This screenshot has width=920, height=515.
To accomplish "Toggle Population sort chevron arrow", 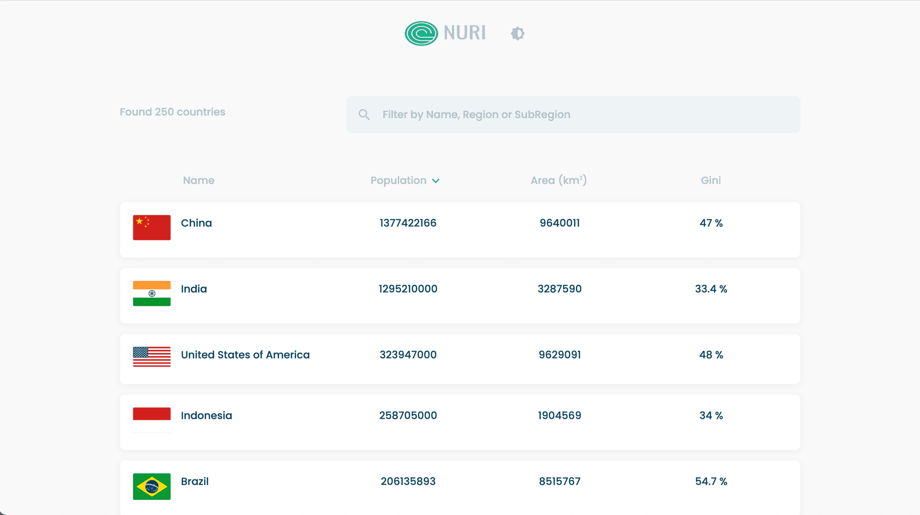I will click(x=436, y=181).
